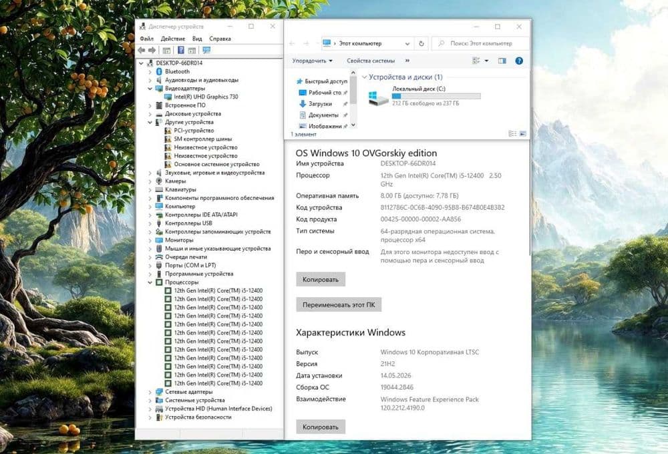Click the search field Поиск: Этот компьютер

pyautogui.click(x=480, y=43)
